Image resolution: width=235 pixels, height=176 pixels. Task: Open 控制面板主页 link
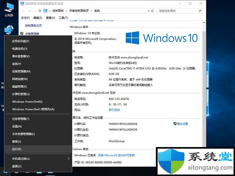point(33,25)
